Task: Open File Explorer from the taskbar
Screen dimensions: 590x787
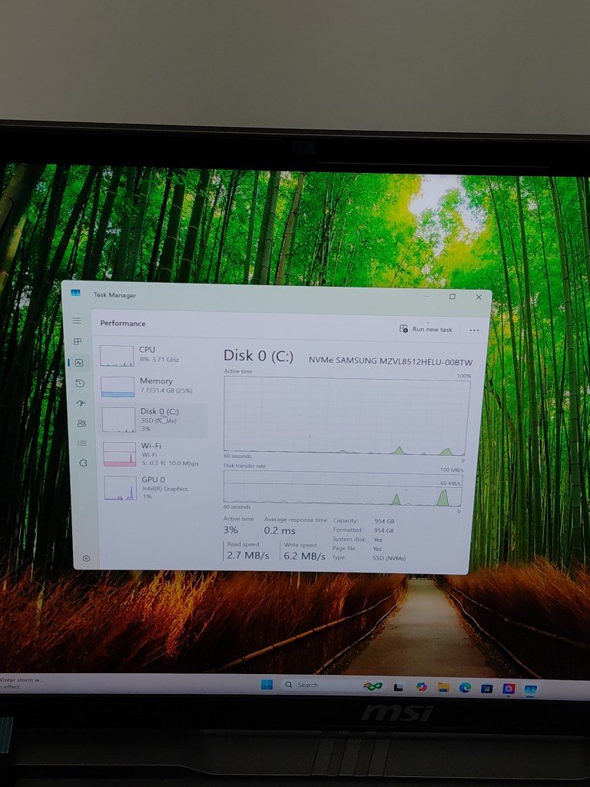Action: pyautogui.click(x=443, y=687)
